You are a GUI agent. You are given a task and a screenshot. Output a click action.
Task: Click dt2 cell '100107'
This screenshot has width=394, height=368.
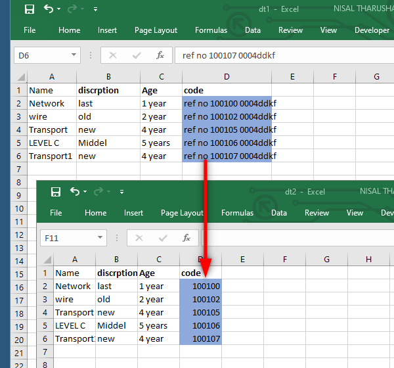tap(200, 339)
